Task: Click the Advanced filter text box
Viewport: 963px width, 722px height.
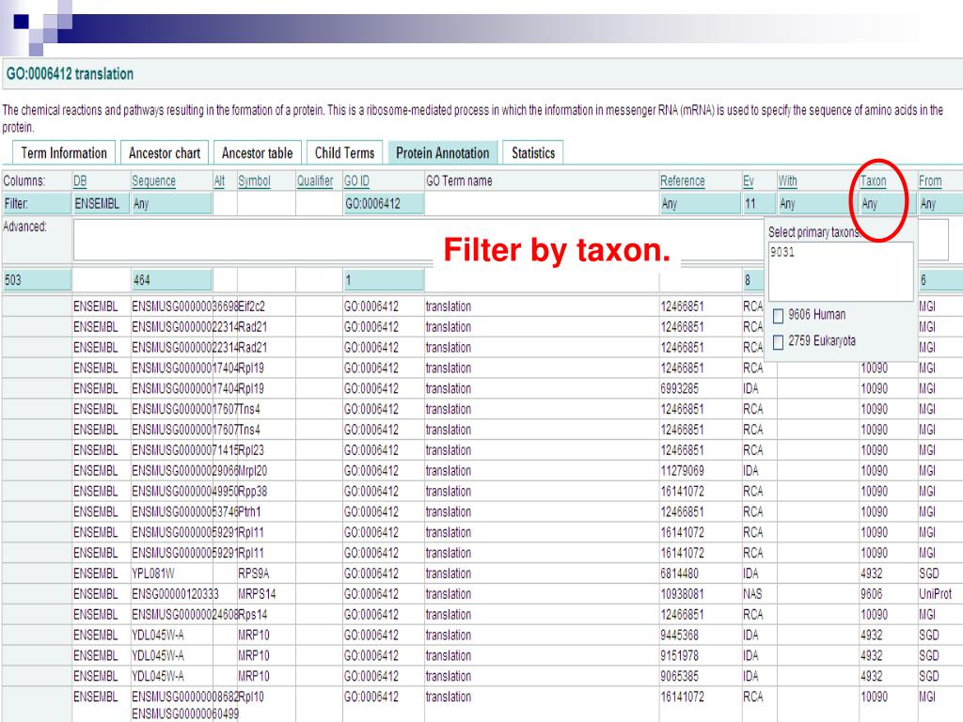Action: [418, 240]
